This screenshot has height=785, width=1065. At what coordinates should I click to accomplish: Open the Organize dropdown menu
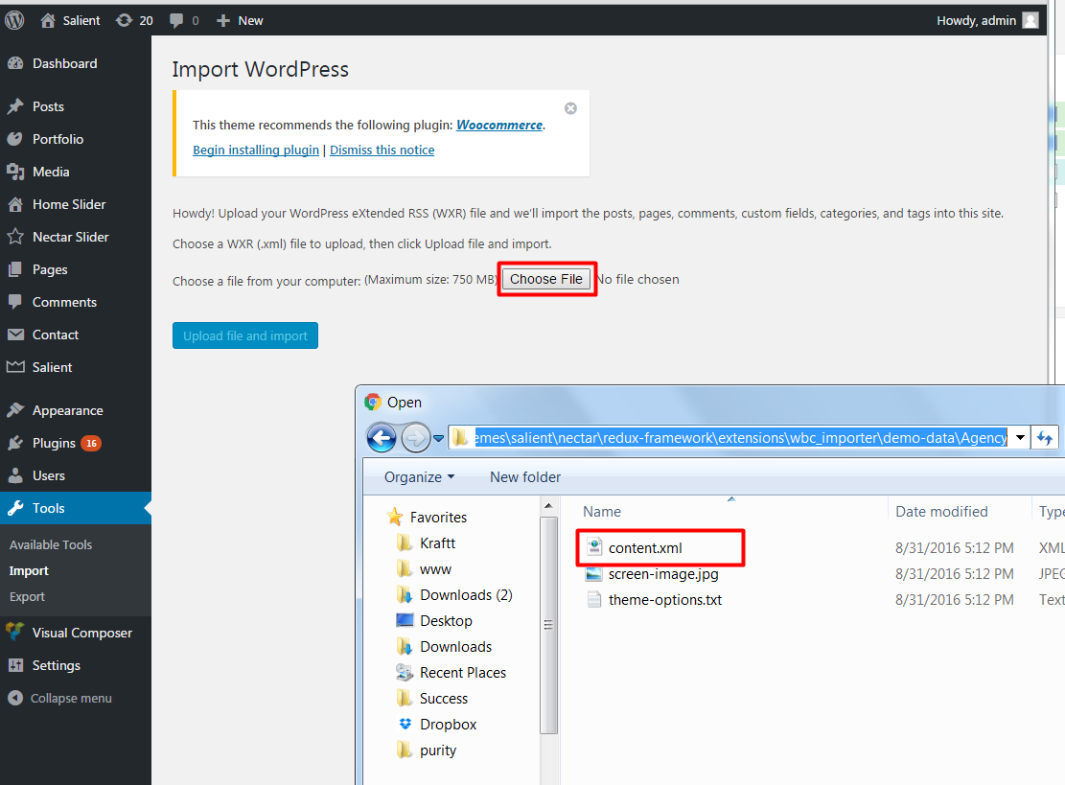pos(419,477)
